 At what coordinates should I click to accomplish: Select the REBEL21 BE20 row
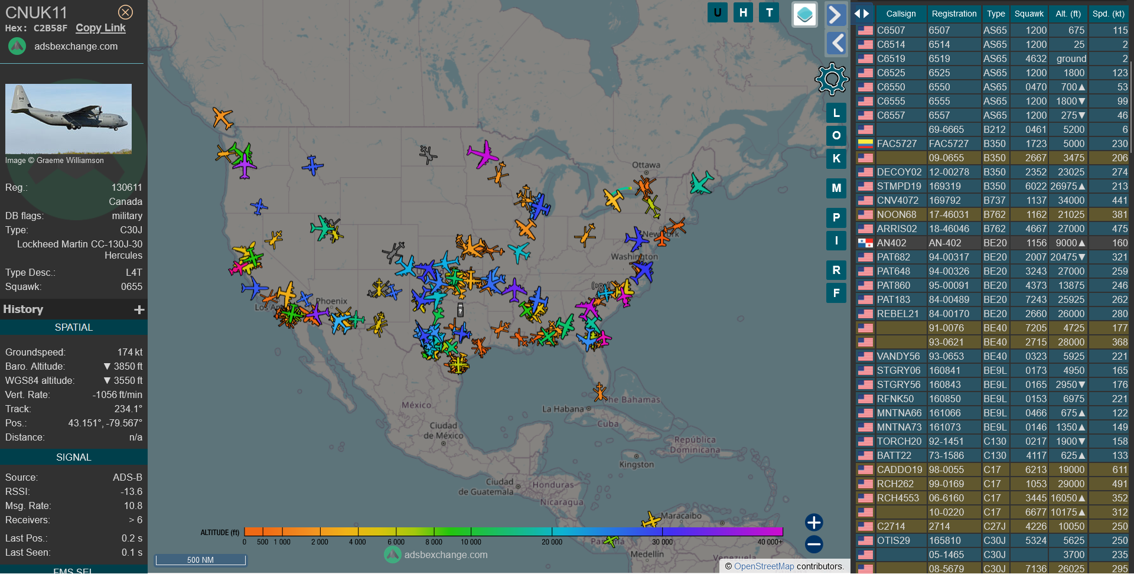pyautogui.click(x=992, y=314)
